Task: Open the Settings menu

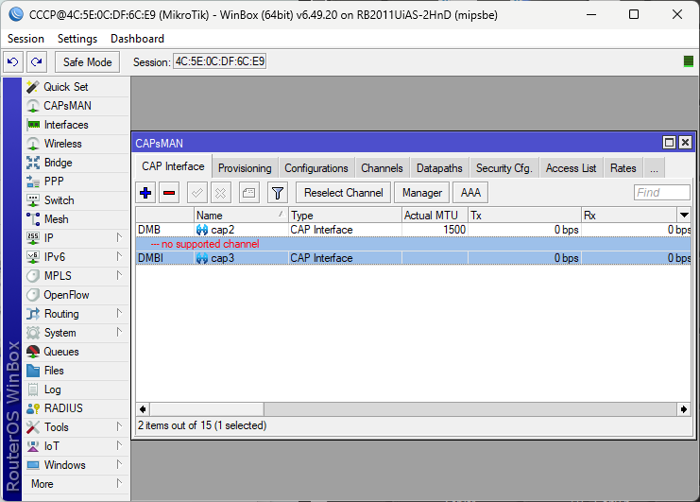Action: 77,39
